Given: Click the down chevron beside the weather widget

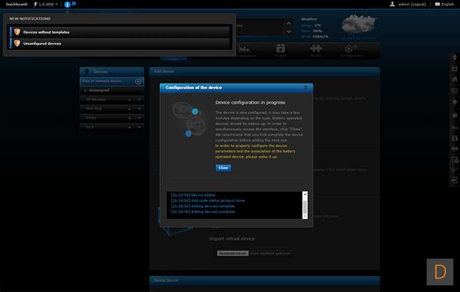Looking at the screenshot, I should tap(289, 31).
